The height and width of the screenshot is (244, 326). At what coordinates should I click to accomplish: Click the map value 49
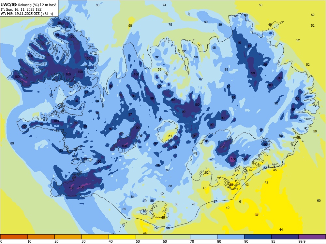click(270, 24)
